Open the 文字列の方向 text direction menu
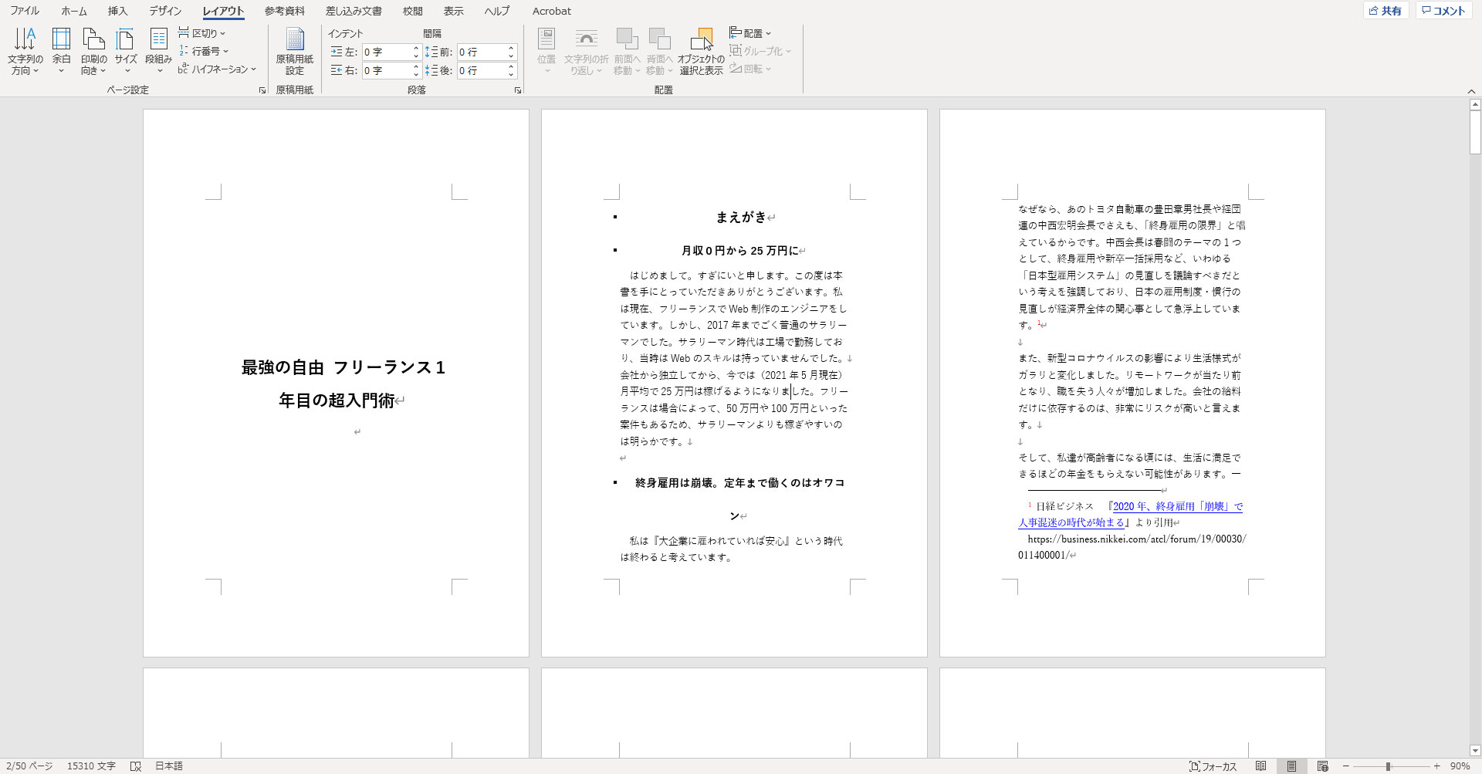1482x774 pixels. tap(25, 51)
